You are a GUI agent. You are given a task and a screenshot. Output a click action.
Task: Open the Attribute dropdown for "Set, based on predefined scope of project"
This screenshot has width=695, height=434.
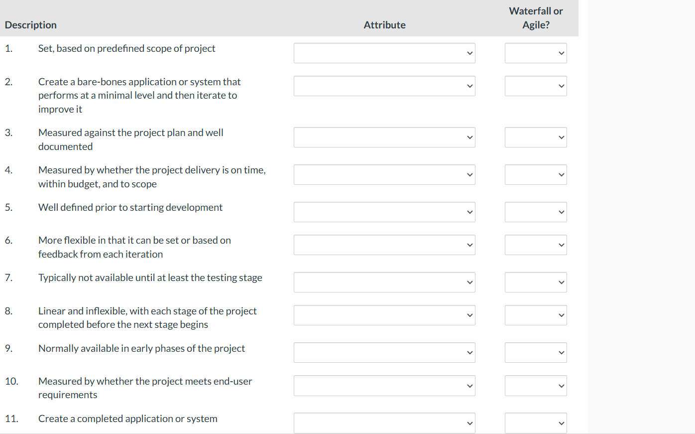(x=384, y=53)
